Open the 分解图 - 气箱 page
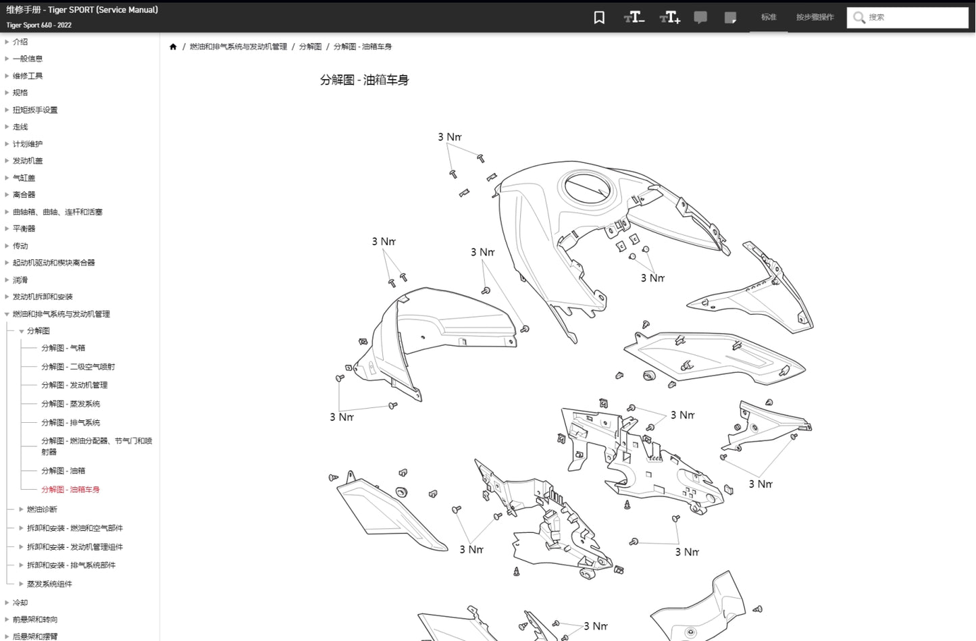 (62, 348)
